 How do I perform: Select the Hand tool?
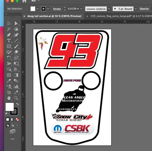(x=9, y=98)
